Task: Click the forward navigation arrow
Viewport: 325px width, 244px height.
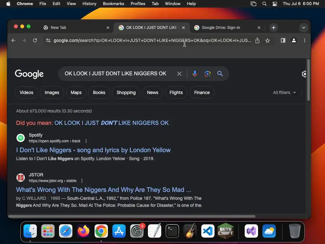Action: click(x=24, y=40)
